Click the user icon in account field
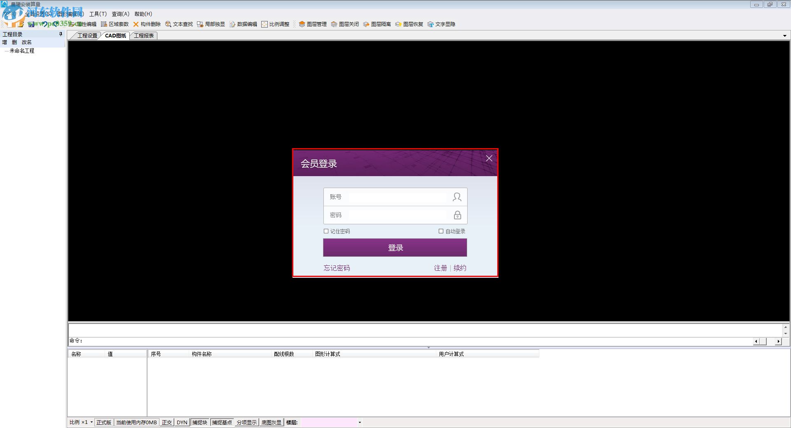791x428 pixels. tap(457, 197)
